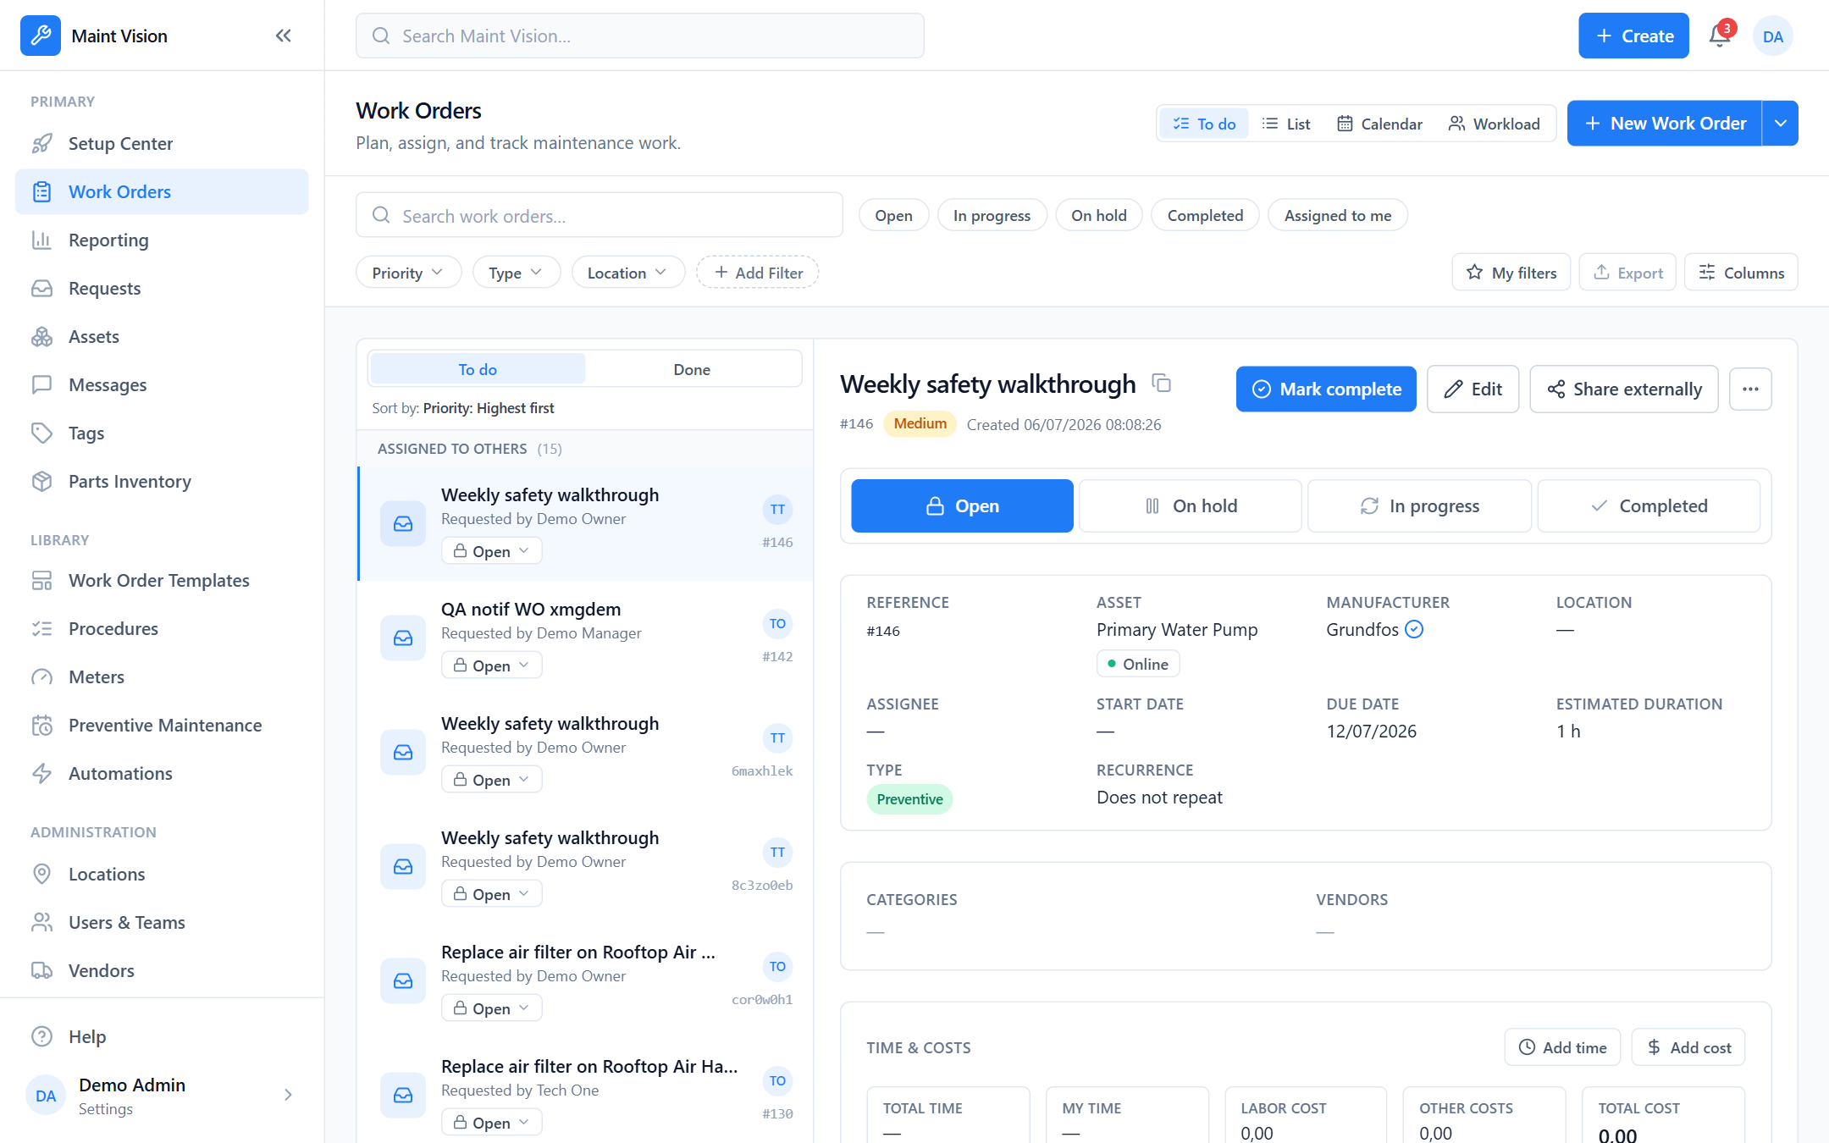Set the status to On hold
Image resolution: width=1829 pixels, height=1143 pixels.
click(x=1191, y=506)
